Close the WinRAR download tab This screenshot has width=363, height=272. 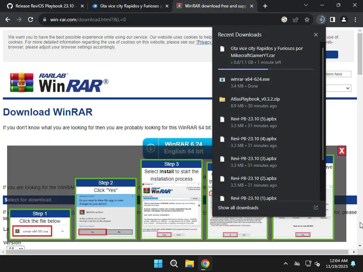coord(252,6)
